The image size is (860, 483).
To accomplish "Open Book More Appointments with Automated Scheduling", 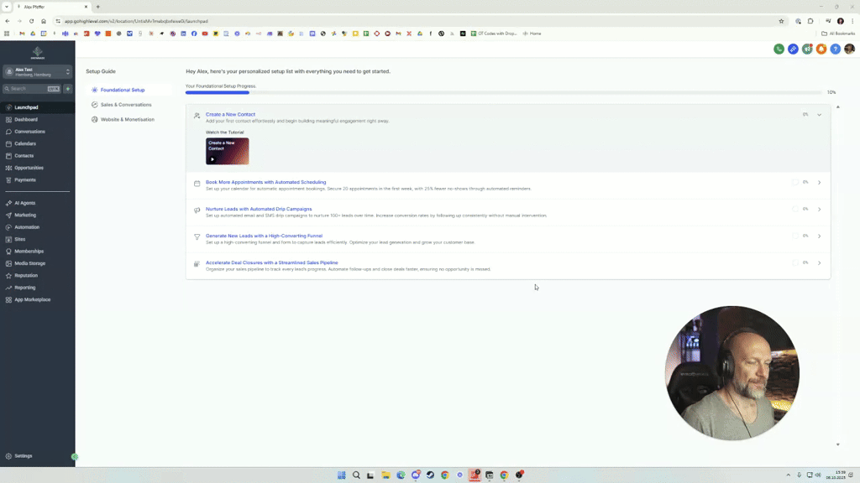I will [x=265, y=182].
